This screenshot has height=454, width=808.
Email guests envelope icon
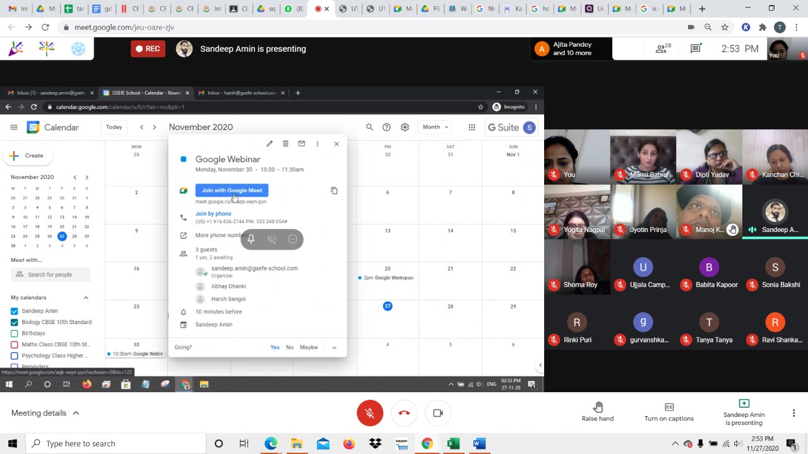coord(301,144)
